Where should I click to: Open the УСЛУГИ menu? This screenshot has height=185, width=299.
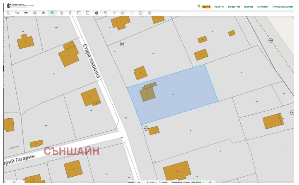tap(219, 6)
